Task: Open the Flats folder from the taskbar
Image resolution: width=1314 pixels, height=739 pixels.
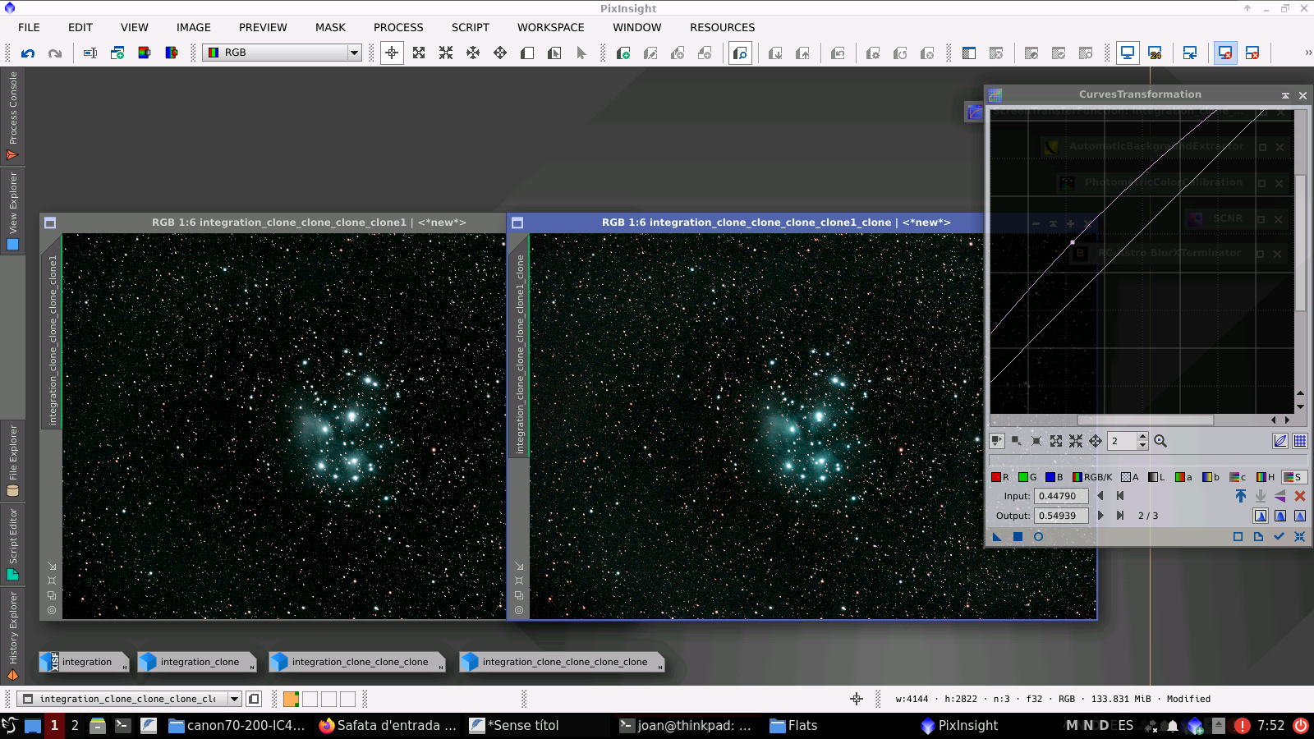Action: tap(793, 725)
